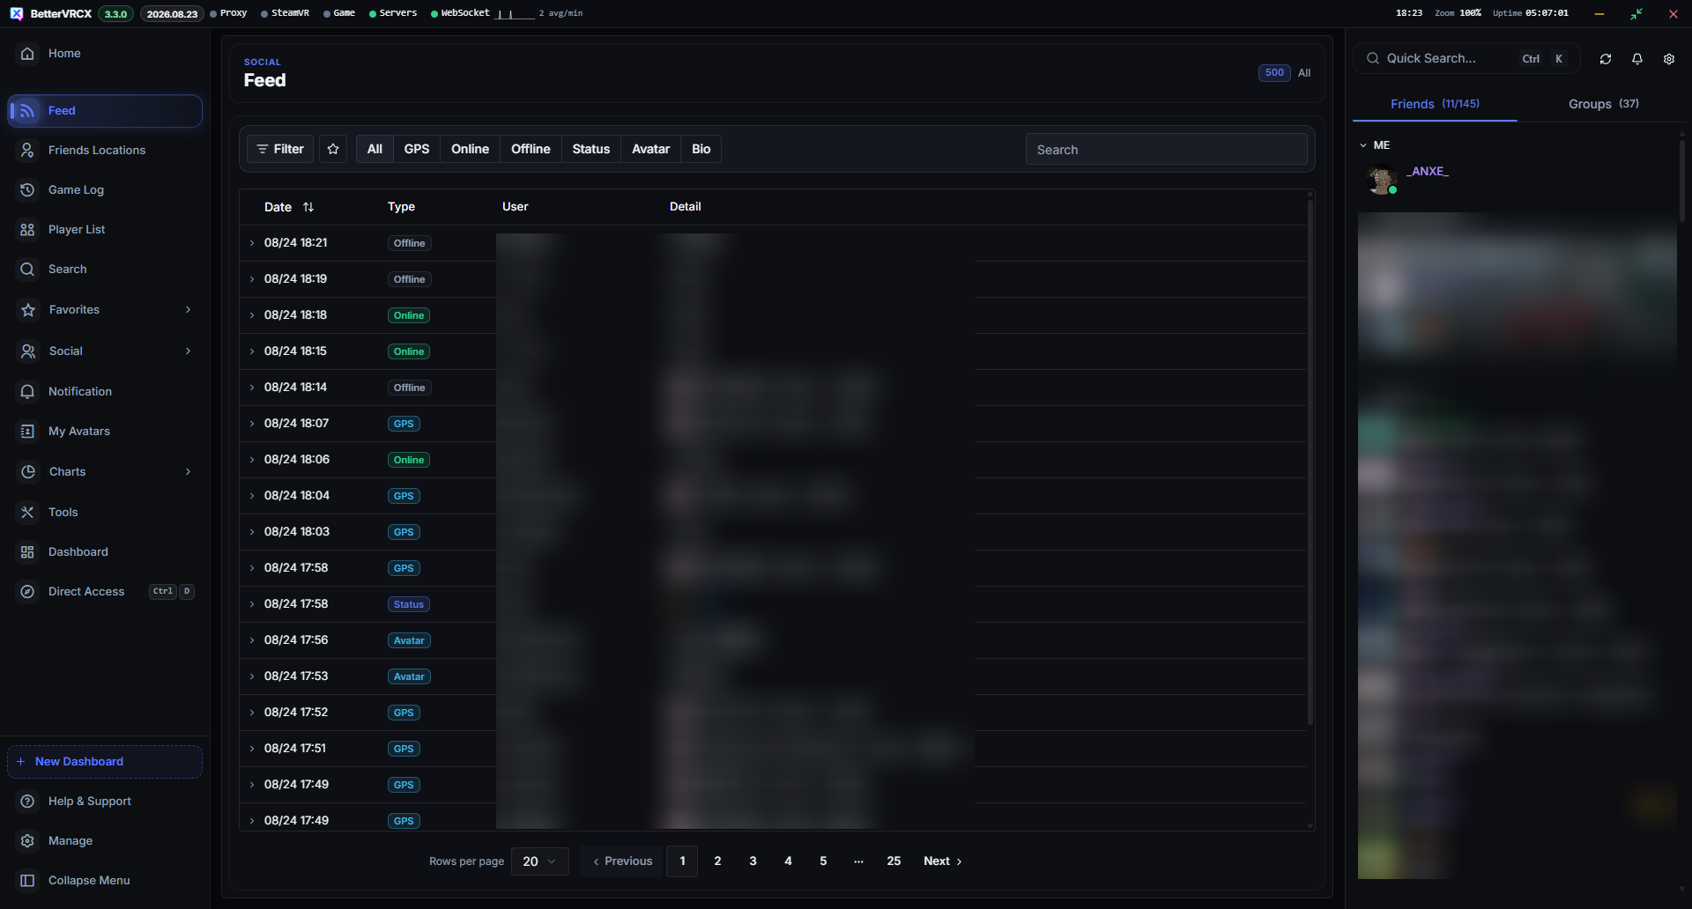Switch to the Friends tab
The height and width of the screenshot is (909, 1692).
(1435, 104)
